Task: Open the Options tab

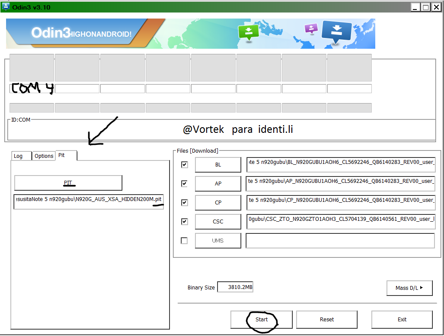Action: tap(44, 156)
